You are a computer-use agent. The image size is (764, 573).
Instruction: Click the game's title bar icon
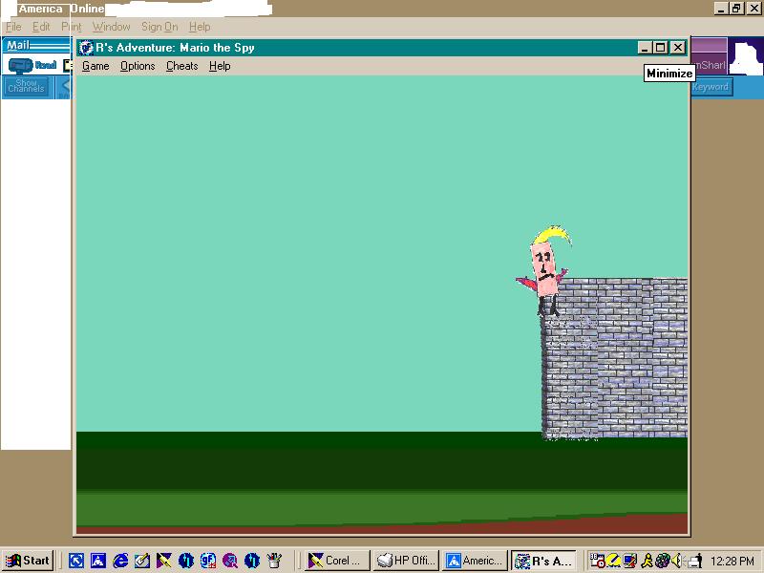pos(86,48)
